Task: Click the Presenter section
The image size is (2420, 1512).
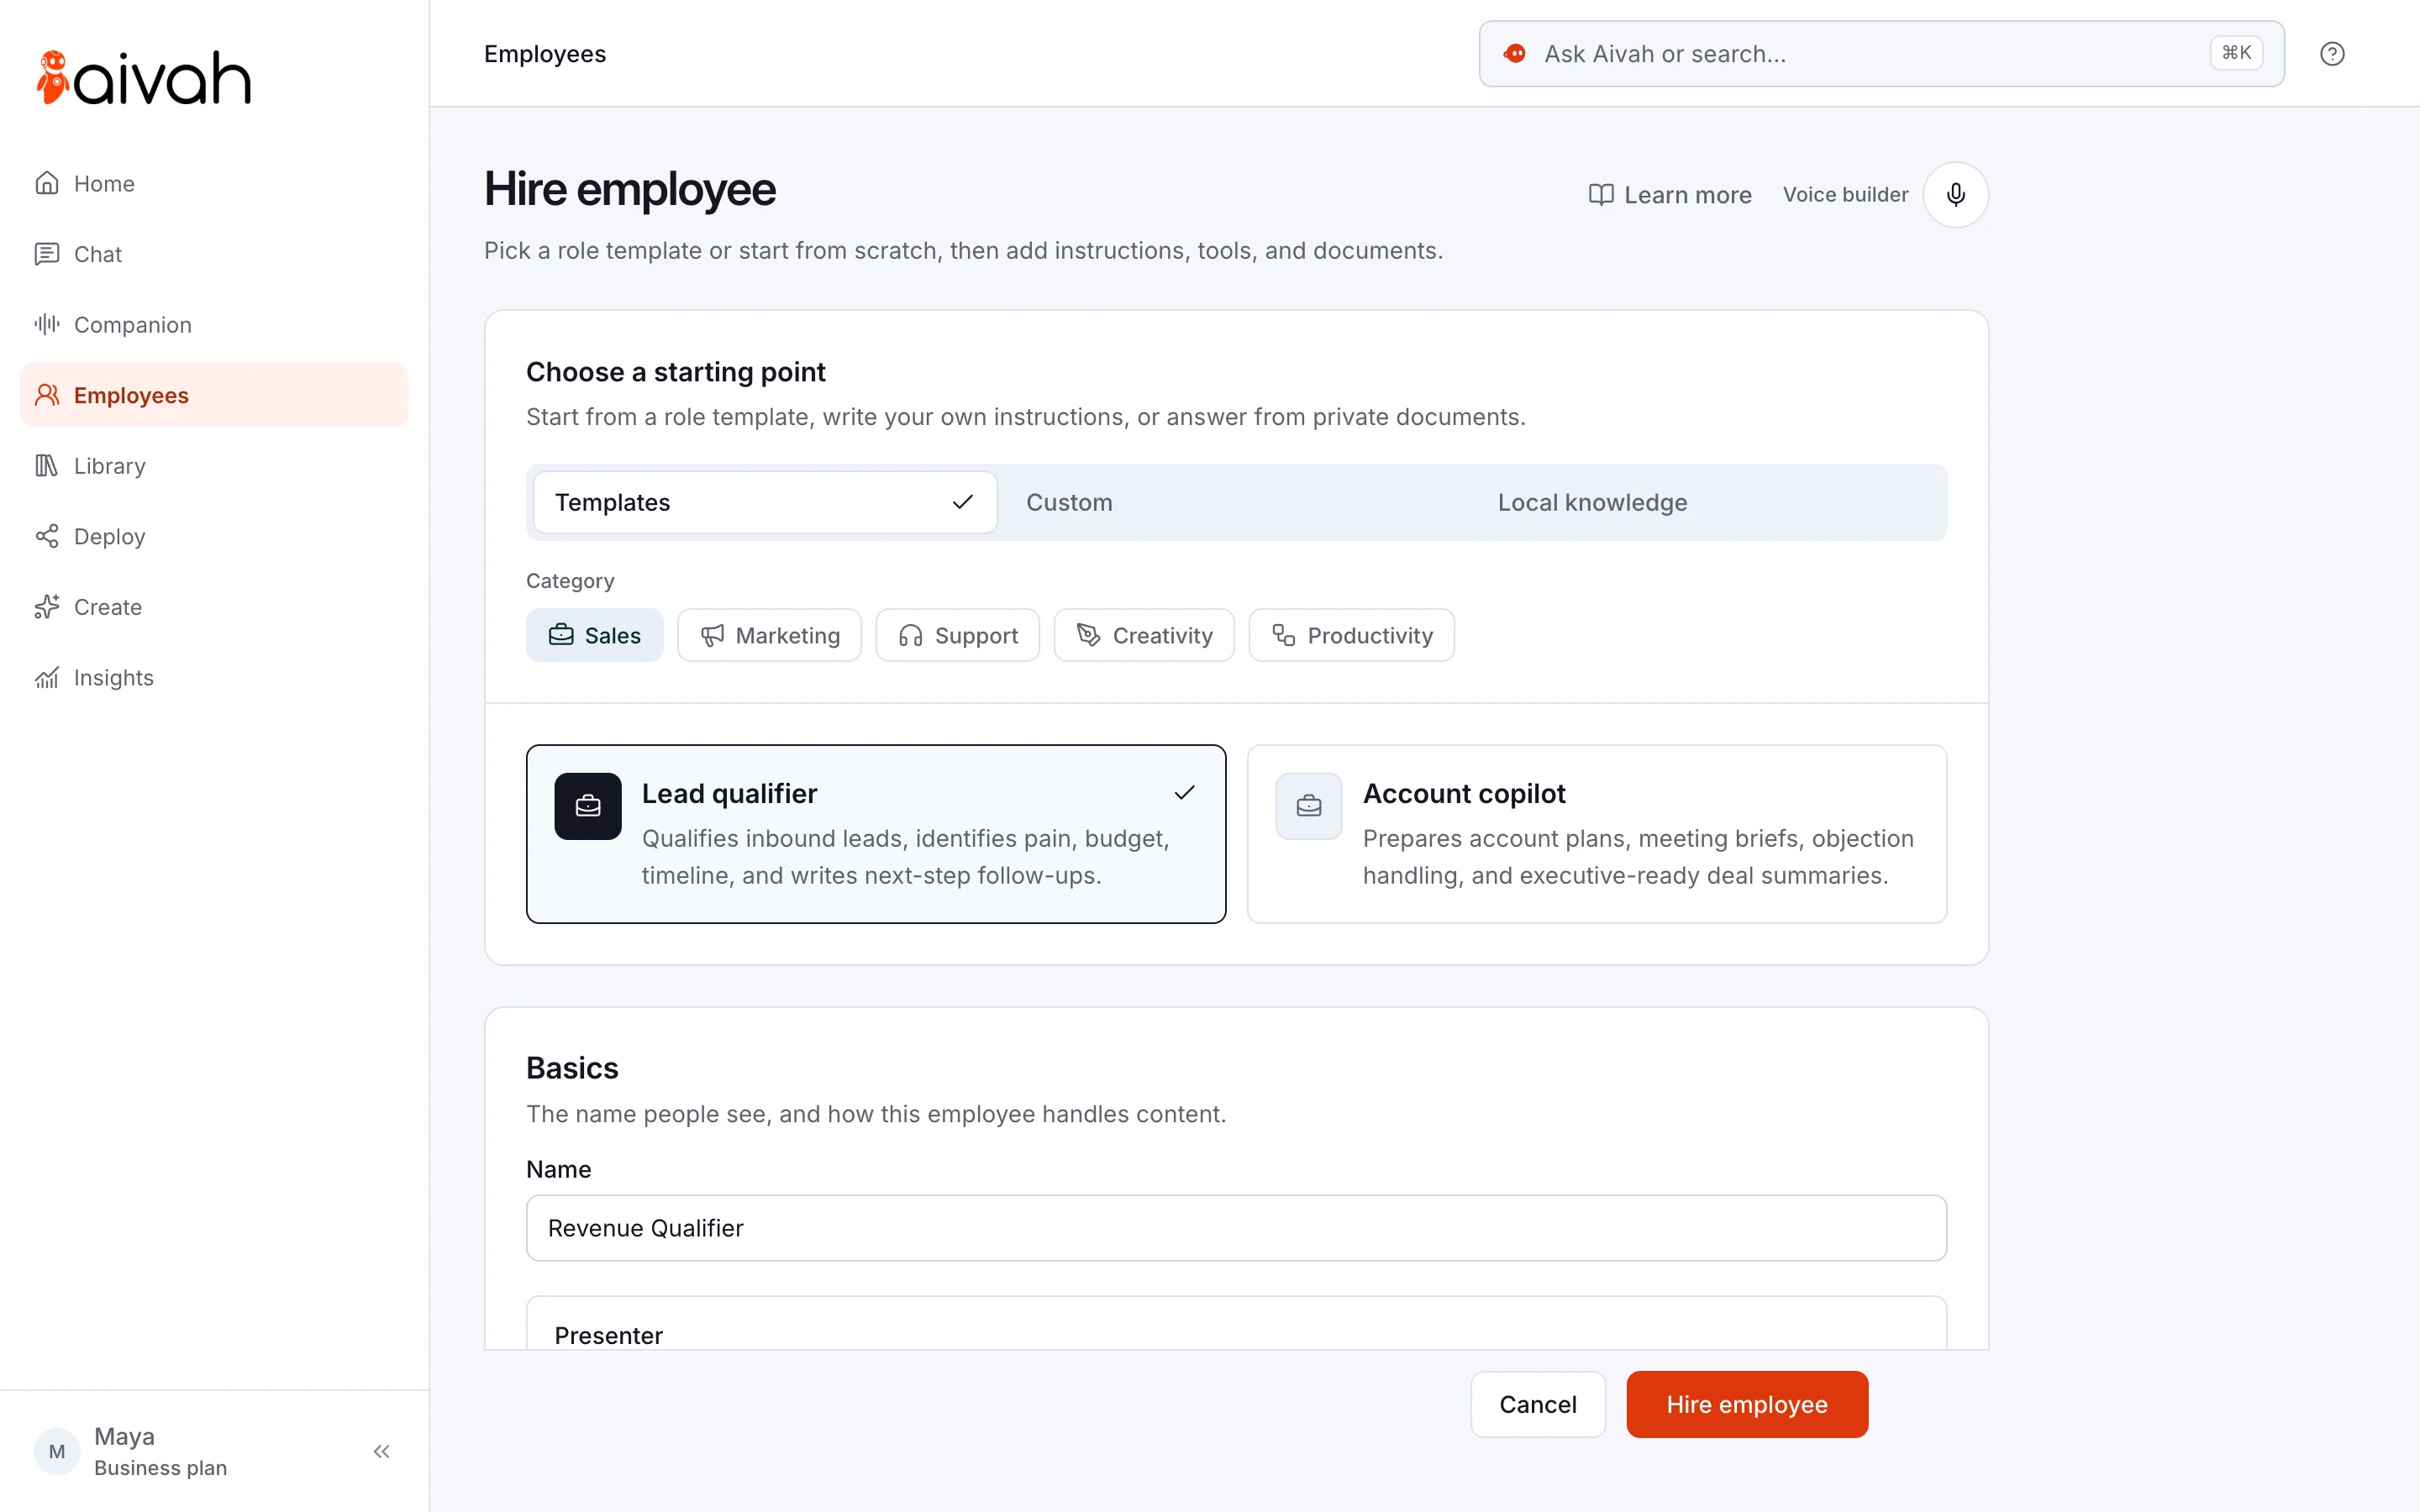Action: [x=1236, y=1324]
